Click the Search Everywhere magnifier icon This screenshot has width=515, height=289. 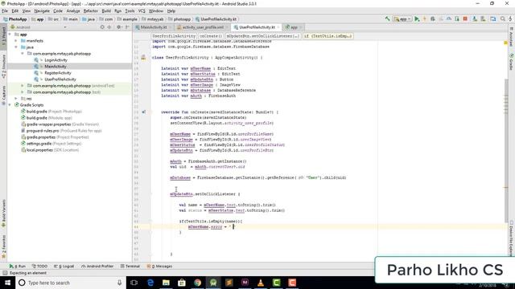tap(503, 19)
